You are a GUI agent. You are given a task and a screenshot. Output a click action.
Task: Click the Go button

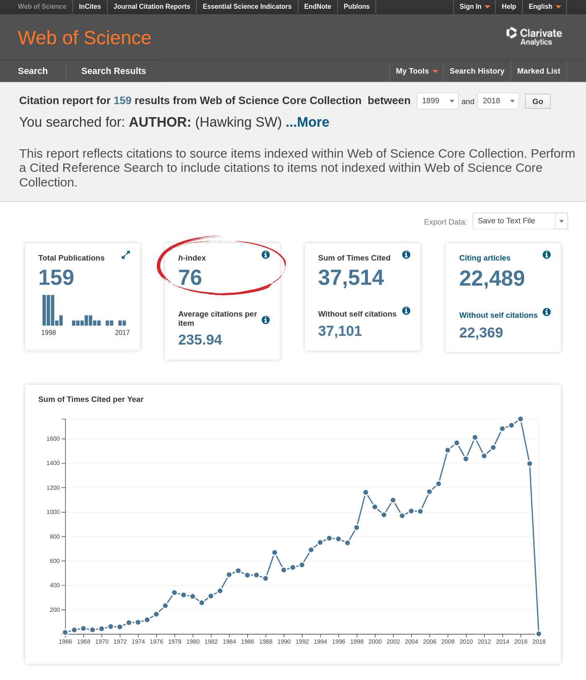[x=538, y=101]
